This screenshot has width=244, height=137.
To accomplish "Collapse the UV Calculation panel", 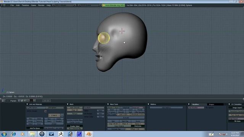I will point(229,104).
